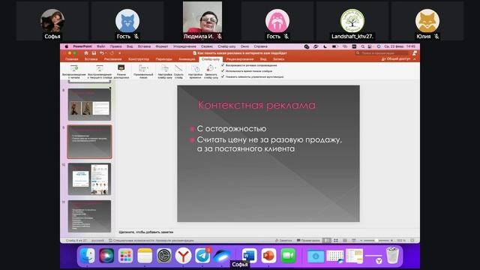Click the accessibility check status bar message
Image resolution: width=480 pixels, height=270 pixels.
[151, 241]
